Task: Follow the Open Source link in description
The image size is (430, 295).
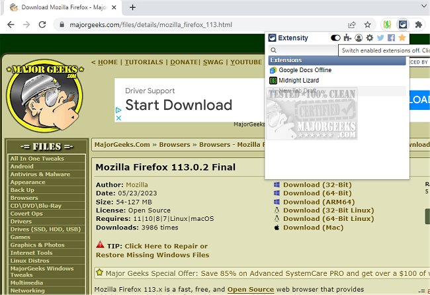Action: tap(251, 290)
